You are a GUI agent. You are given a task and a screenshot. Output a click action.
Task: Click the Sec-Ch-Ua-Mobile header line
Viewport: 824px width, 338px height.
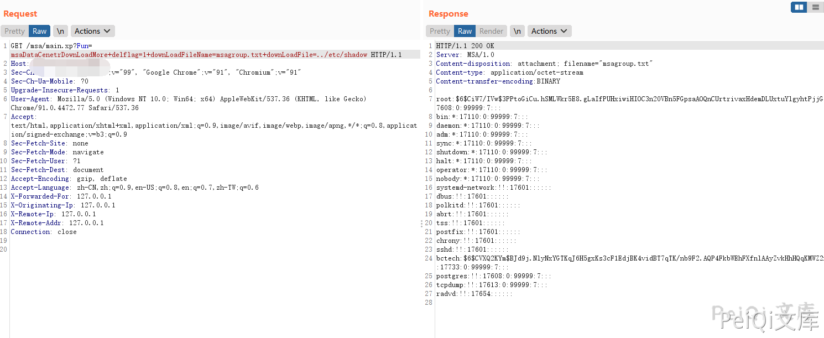(50, 81)
